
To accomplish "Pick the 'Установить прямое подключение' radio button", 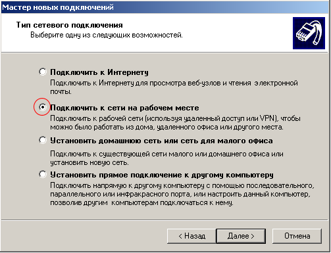I will coord(43,174).
